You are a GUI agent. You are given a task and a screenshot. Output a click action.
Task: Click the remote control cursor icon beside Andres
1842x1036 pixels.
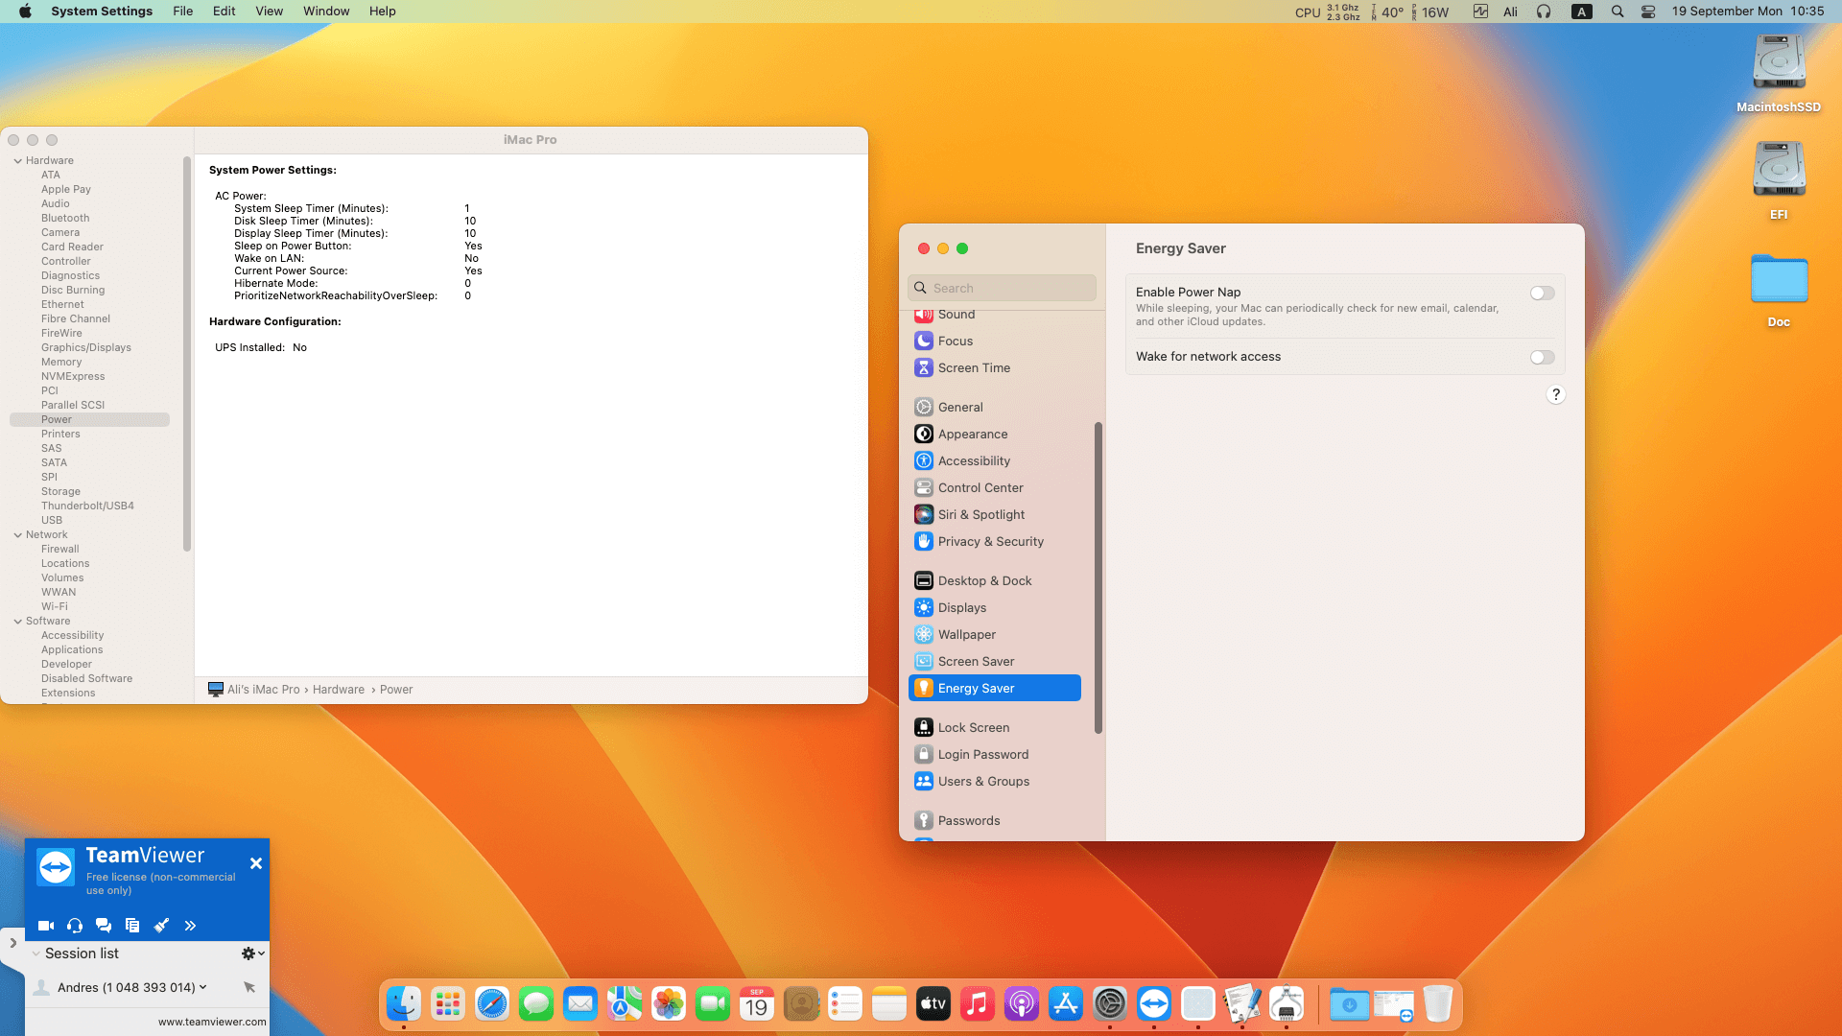coord(249,987)
